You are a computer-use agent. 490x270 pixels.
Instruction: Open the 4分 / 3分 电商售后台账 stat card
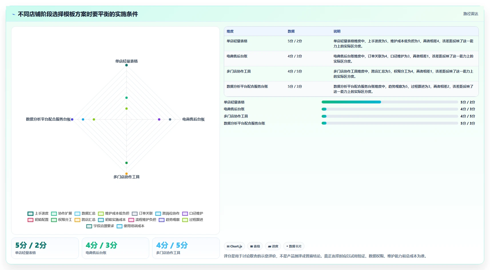click(x=115, y=248)
